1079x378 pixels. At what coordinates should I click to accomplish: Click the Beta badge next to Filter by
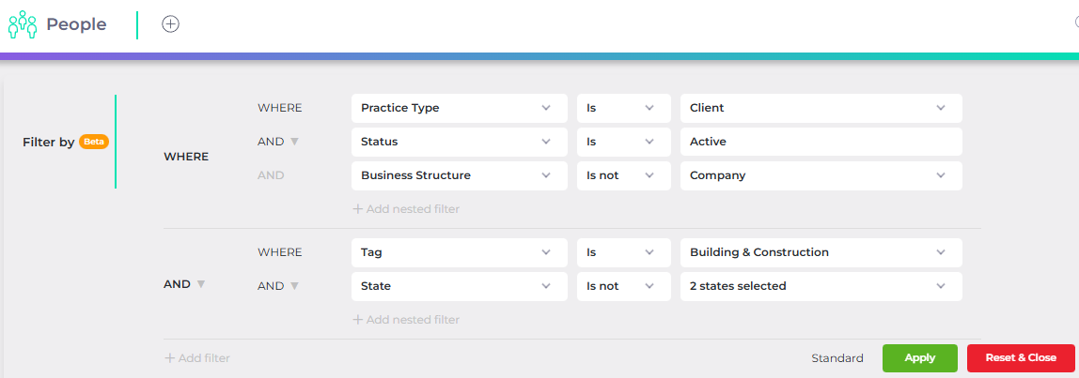94,143
